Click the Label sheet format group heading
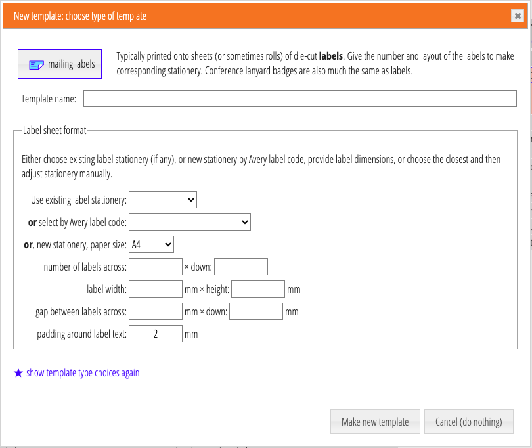This screenshot has height=448, width=532. coord(55,130)
